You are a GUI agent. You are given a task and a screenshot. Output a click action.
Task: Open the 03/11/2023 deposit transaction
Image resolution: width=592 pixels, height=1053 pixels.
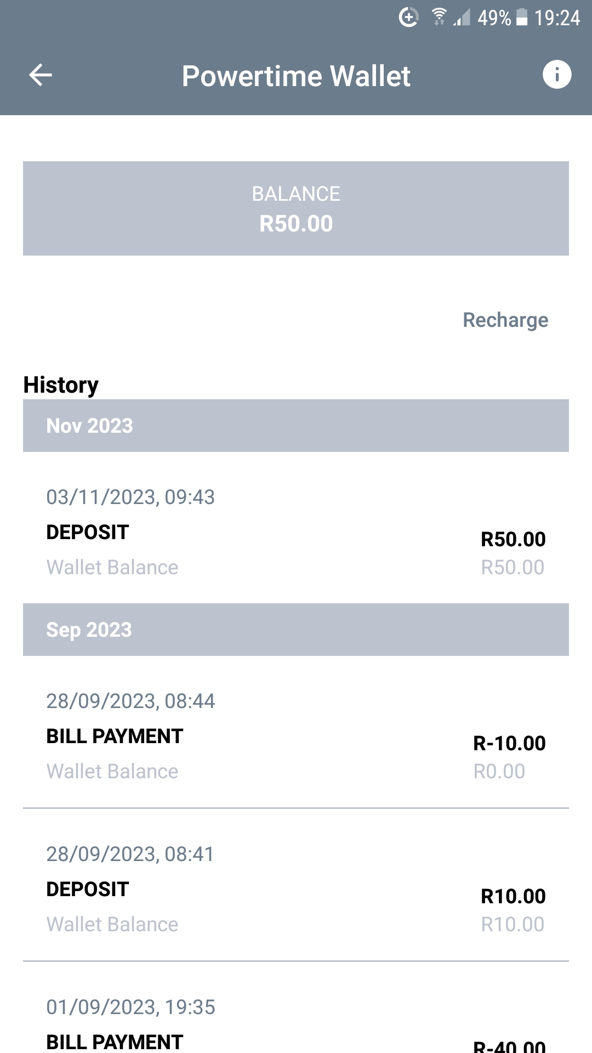(x=296, y=532)
